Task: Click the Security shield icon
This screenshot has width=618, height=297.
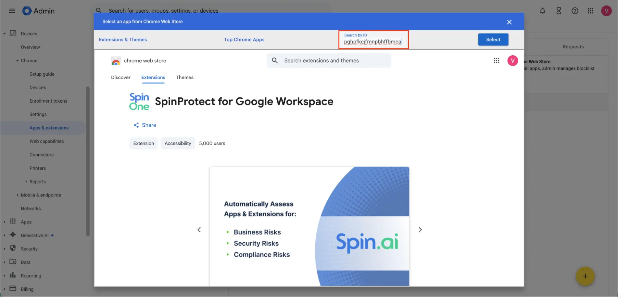Action: click(x=13, y=248)
